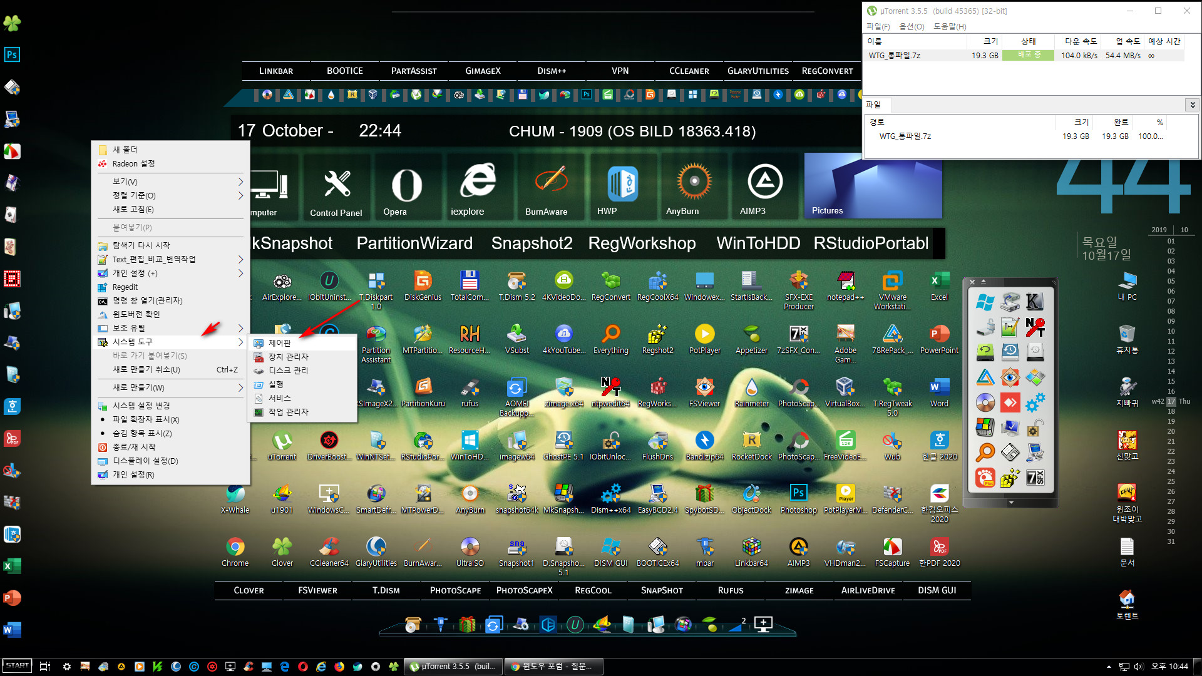Show hidden system tray icons

[x=1109, y=667]
